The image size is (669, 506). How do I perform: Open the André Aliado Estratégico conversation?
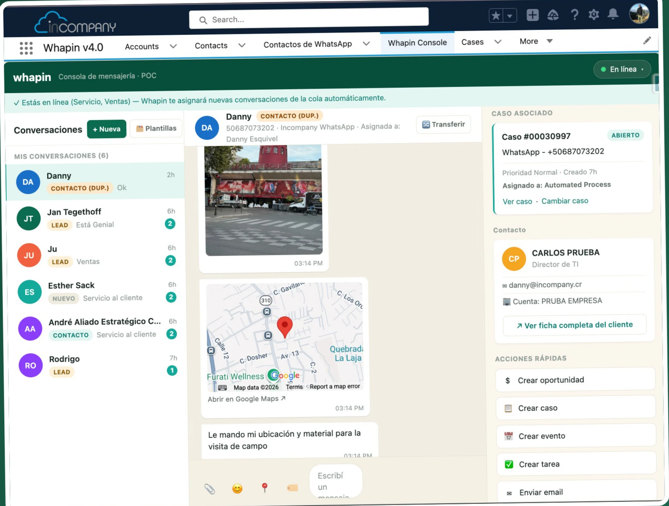(97, 328)
